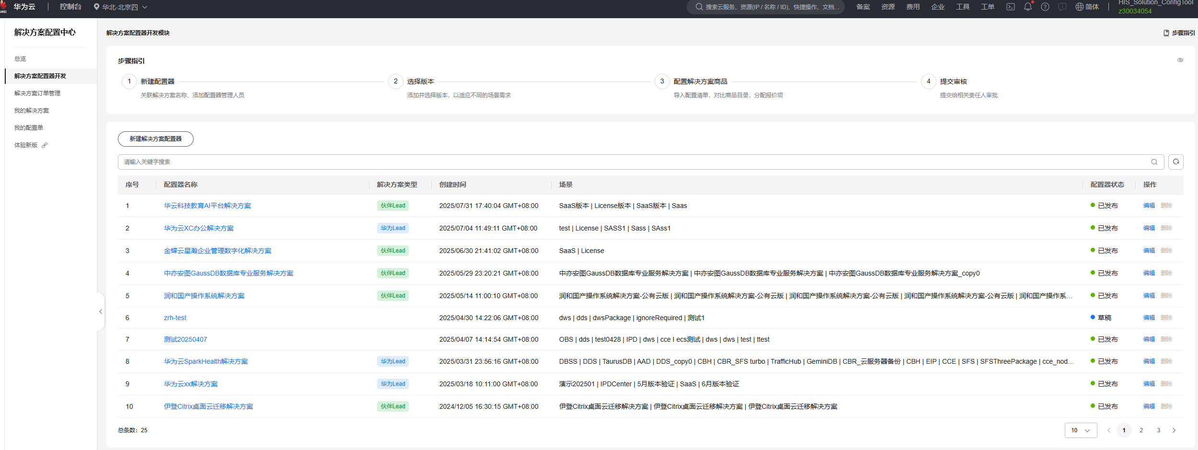1198x450 pixels.
Task: Open 金蝶云星瀚企业管理数字化解决方案 link
Action: pos(218,251)
